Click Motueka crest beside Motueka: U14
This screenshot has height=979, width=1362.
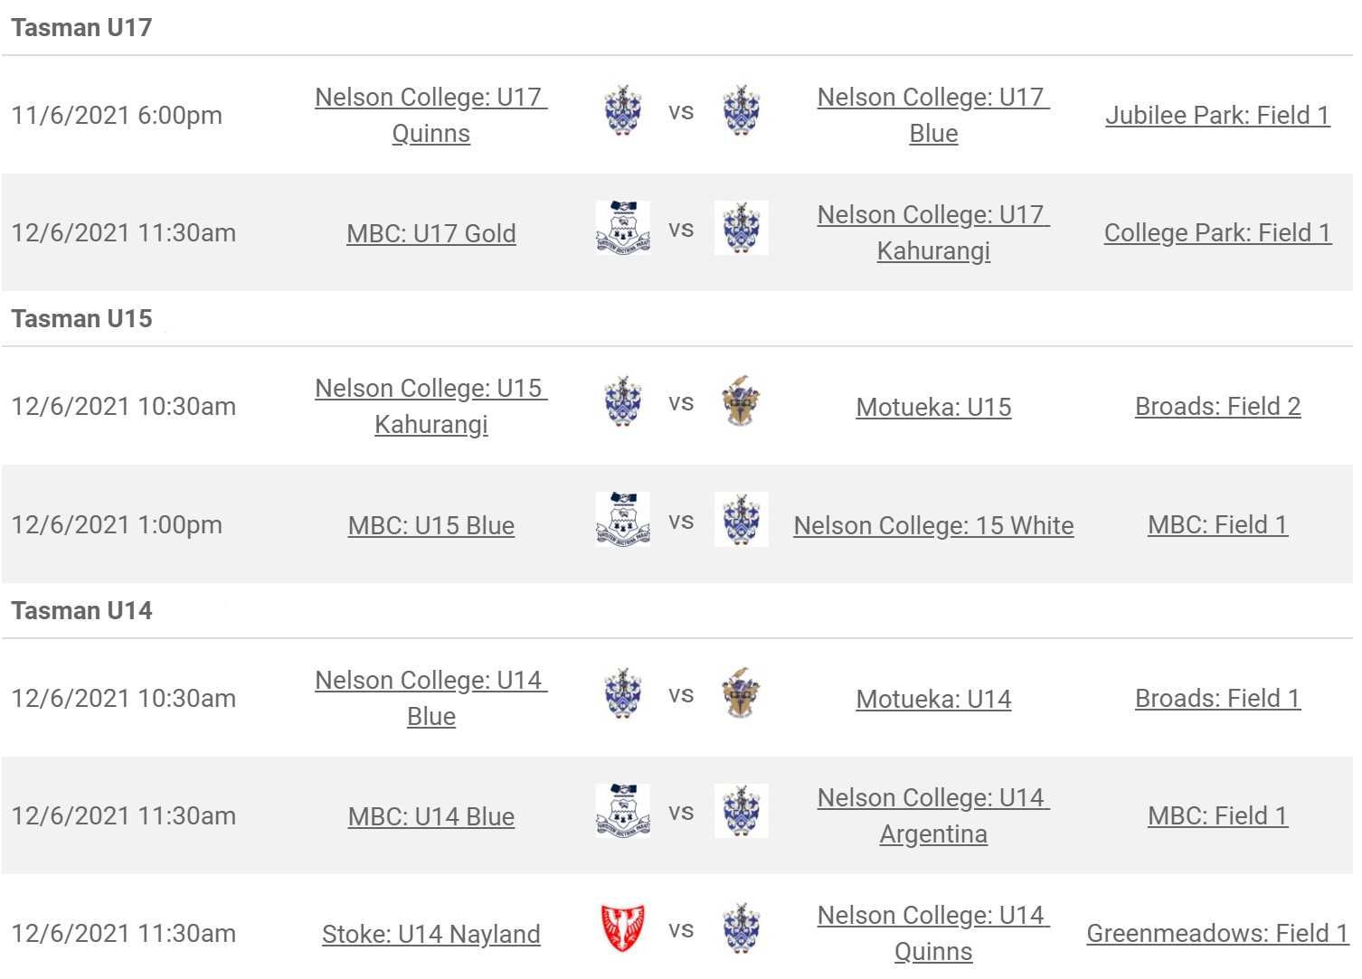(742, 694)
